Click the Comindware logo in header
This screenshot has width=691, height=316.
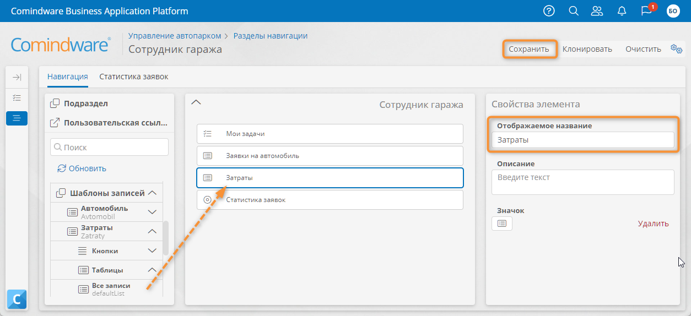pyautogui.click(x=61, y=45)
